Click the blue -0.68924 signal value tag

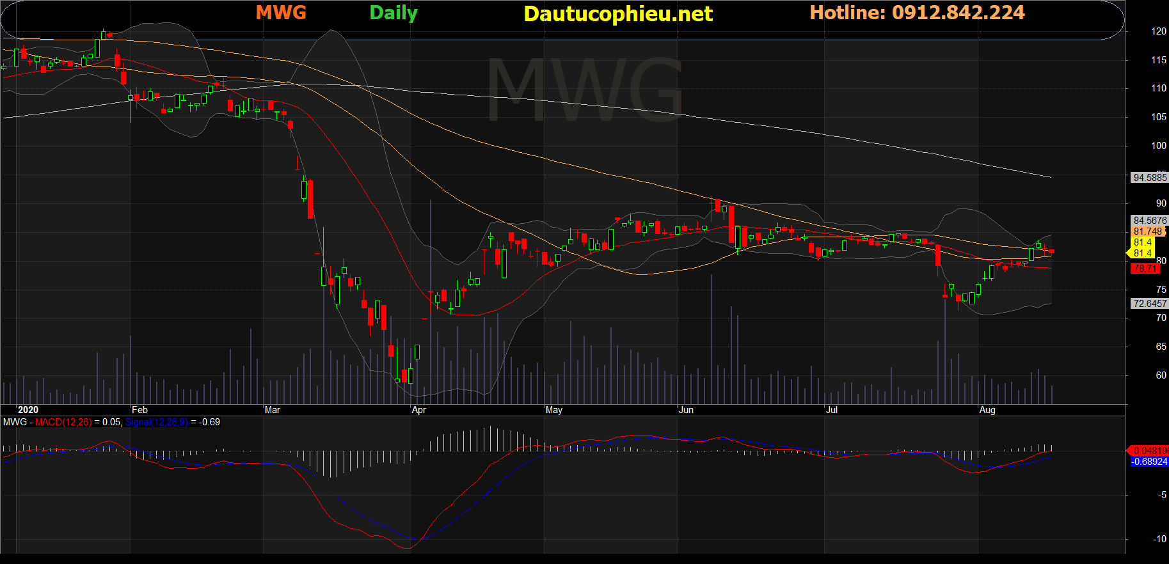tap(1150, 462)
